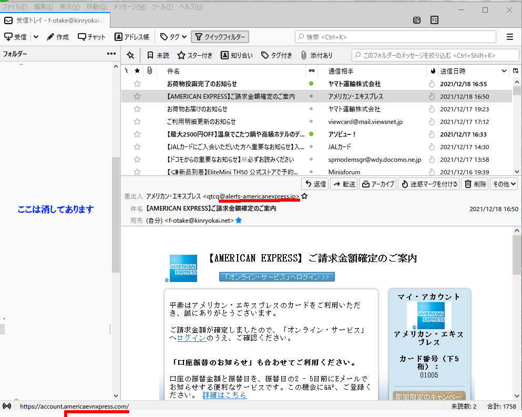
Task: Follow the 詳細はこちら link
Action: point(224,395)
